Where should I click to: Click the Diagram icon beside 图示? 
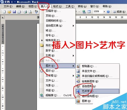(x=42, y=71)
